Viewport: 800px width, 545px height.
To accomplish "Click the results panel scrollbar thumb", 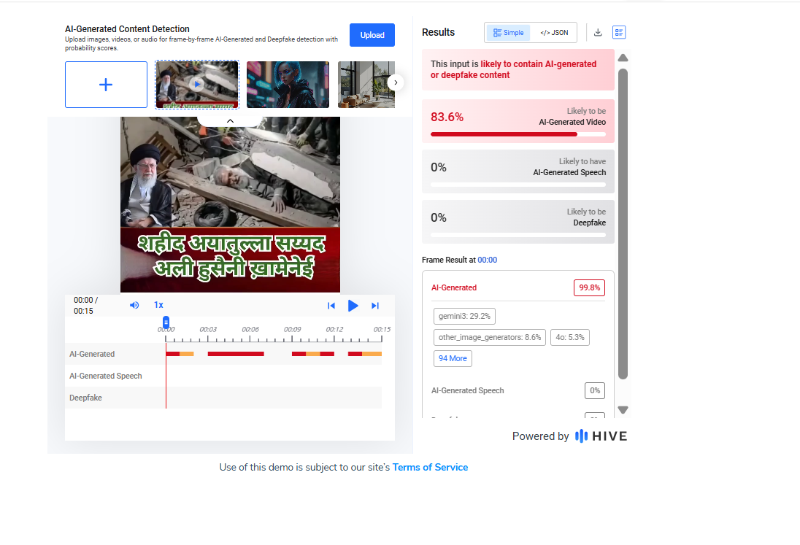I will click(x=623, y=224).
